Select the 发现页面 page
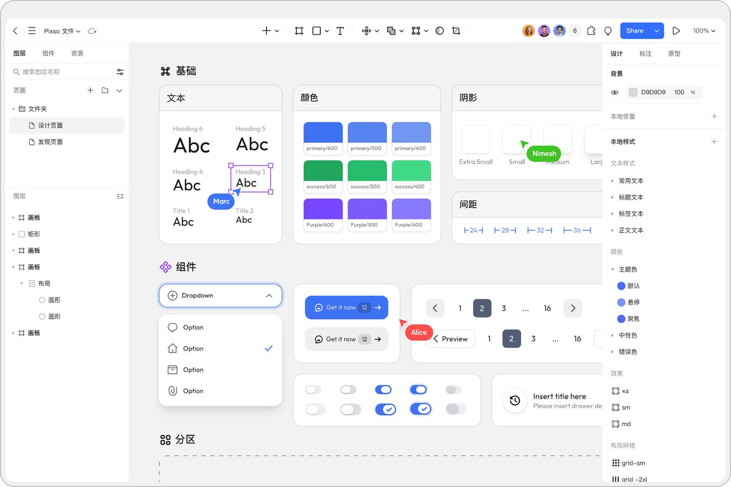This screenshot has width=731, height=487. (x=67, y=142)
